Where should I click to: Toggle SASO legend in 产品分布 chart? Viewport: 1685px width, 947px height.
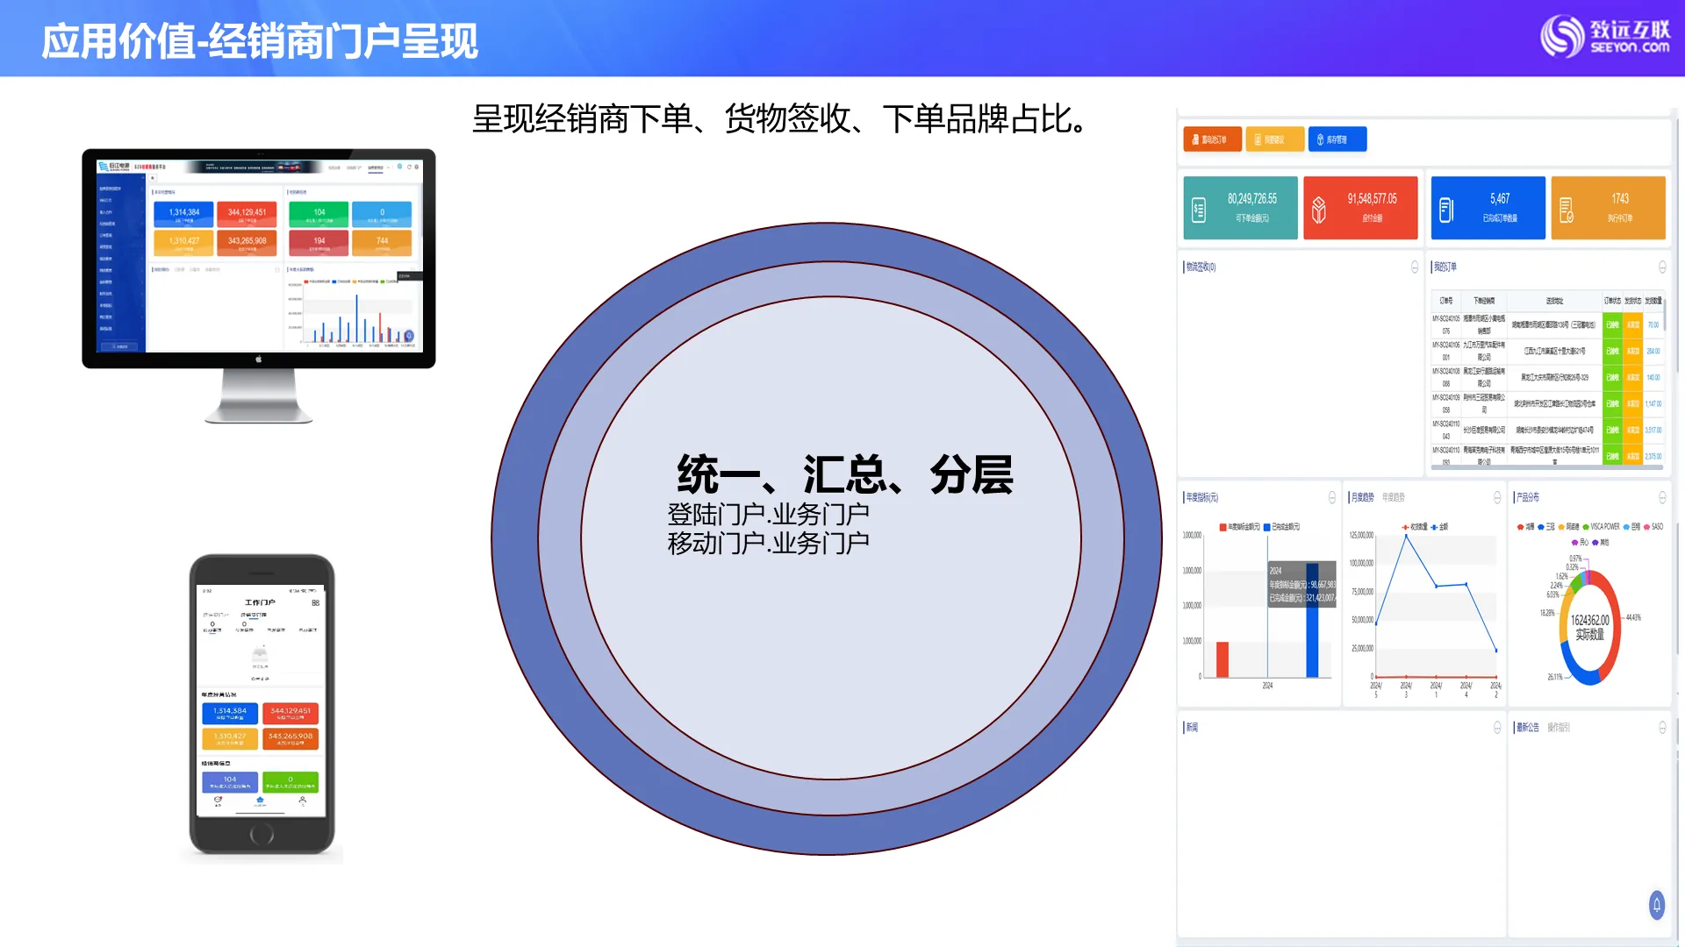[1653, 527]
